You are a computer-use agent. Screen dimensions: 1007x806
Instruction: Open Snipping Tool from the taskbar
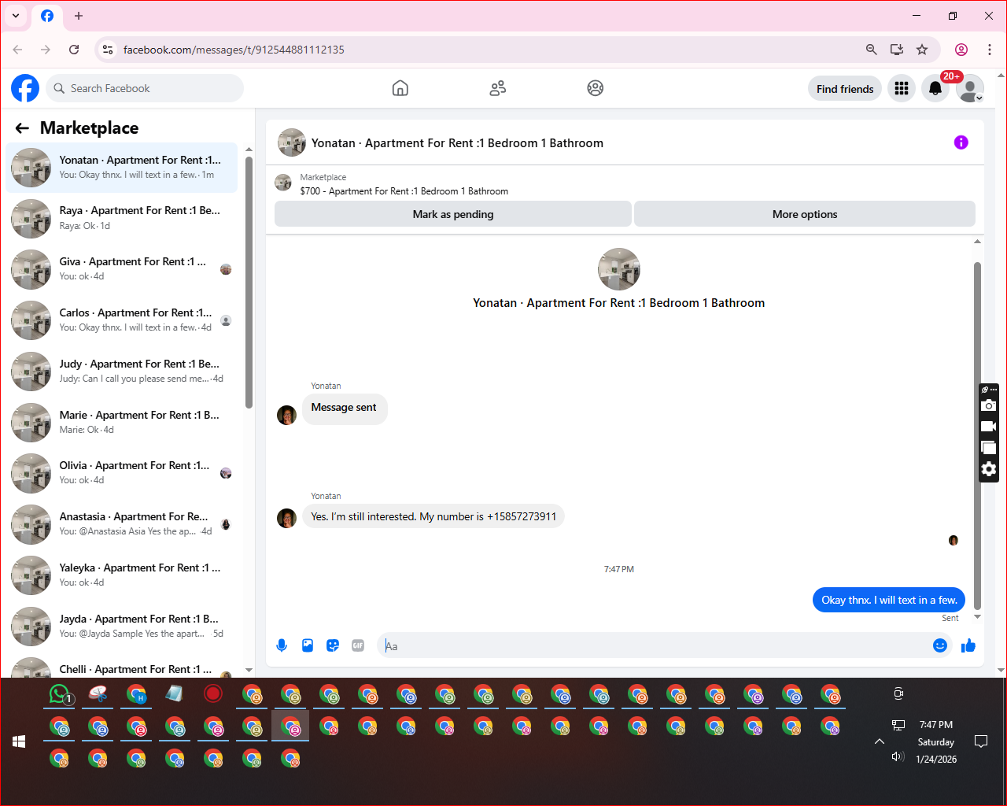pos(98,694)
